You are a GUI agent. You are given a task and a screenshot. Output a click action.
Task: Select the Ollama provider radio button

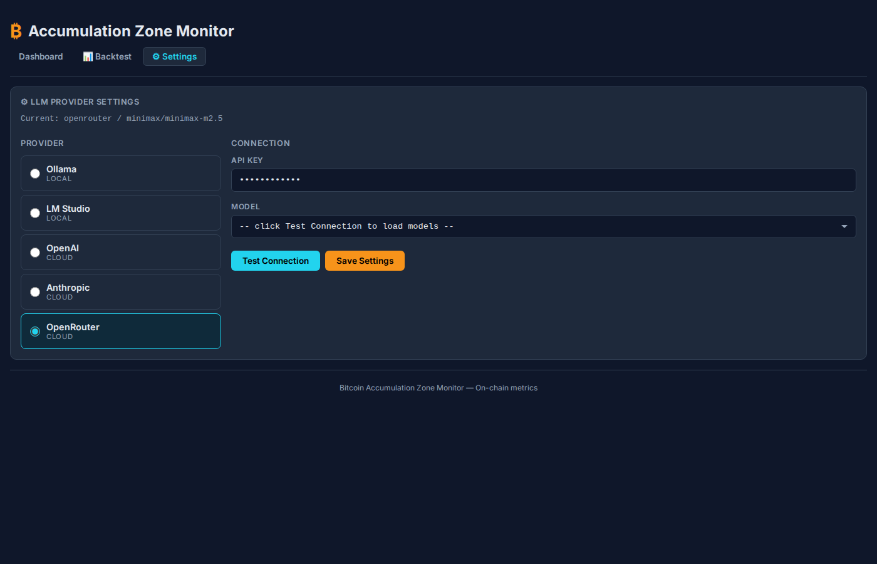point(35,174)
